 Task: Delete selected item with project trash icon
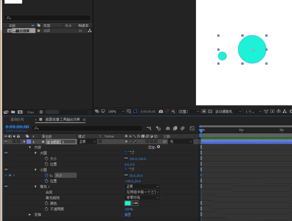(x=41, y=112)
